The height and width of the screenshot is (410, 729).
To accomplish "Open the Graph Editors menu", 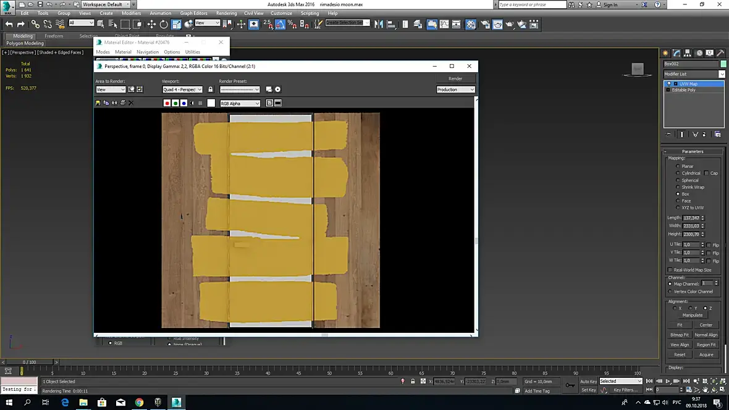I will (x=193, y=13).
